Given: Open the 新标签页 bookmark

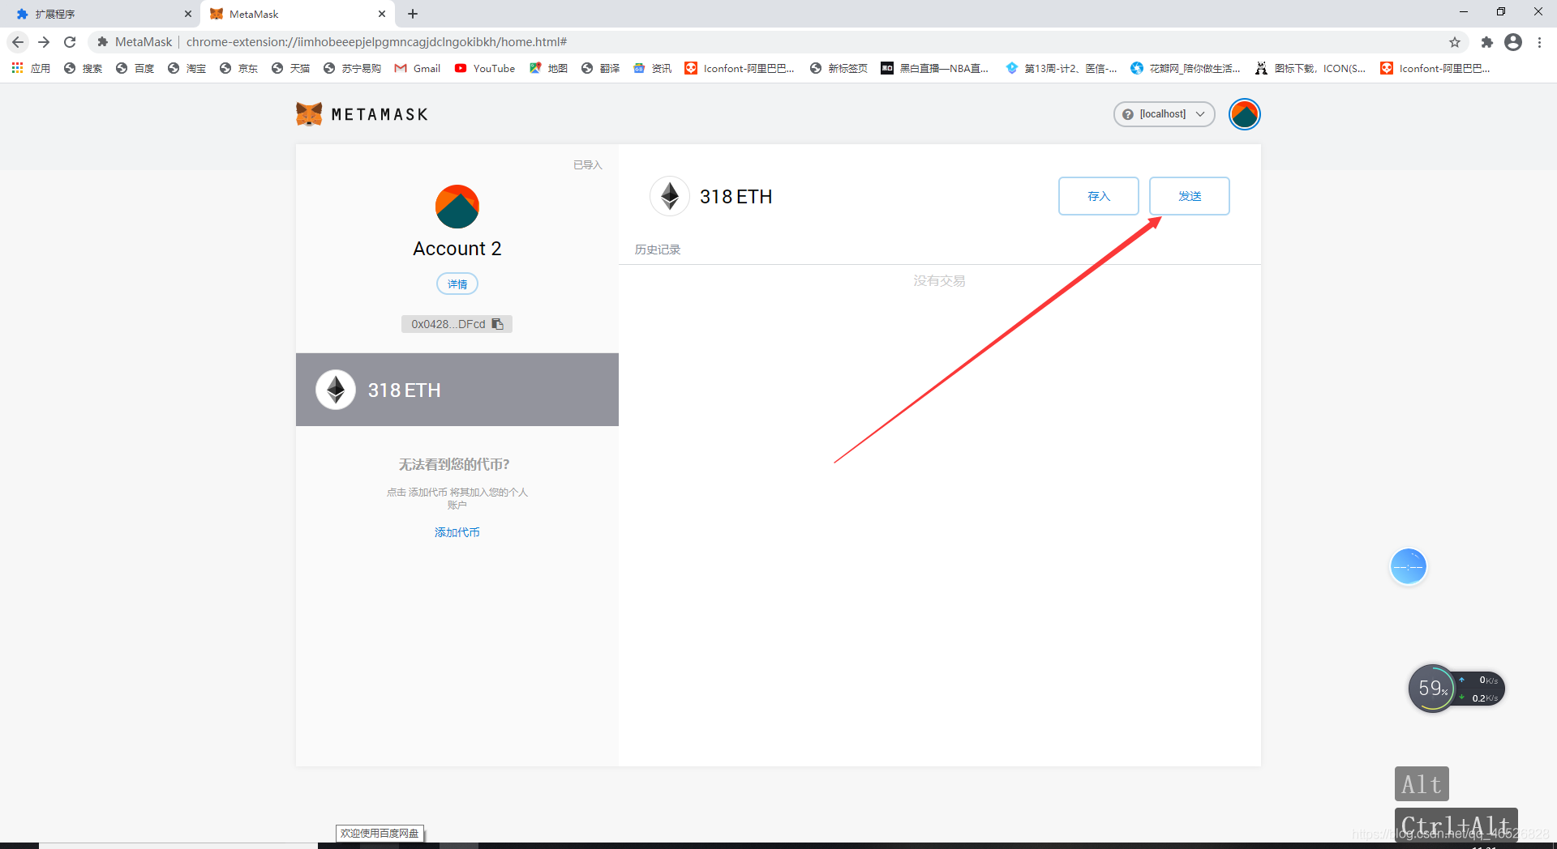Looking at the screenshot, I should point(839,69).
